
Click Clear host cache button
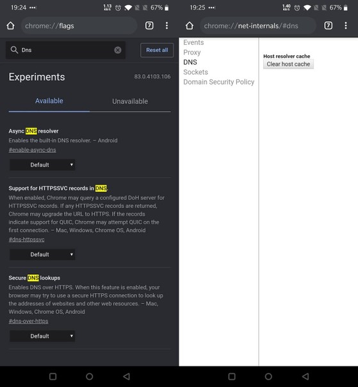288,64
